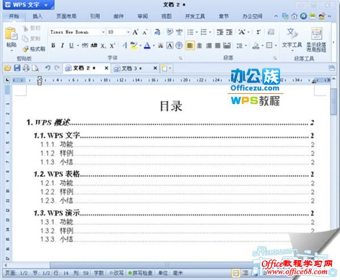The image size is (340, 280).
Task: Activate the Format Painter (格式刷)
Action: click(34, 49)
